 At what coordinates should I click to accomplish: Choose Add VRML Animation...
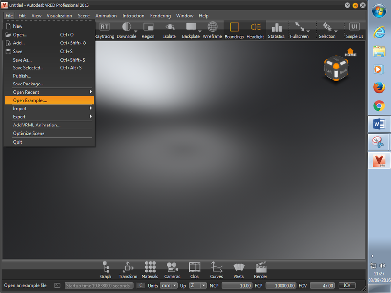pos(49,125)
